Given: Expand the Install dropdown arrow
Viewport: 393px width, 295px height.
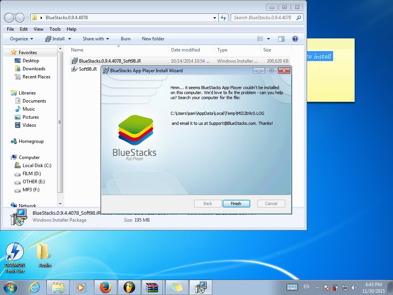Looking at the screenshot, I should 69,39.
